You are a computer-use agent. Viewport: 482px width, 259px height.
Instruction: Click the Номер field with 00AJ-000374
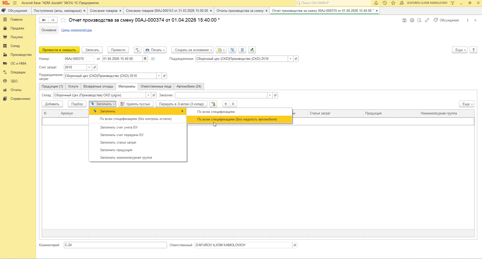click(x=79, y=59)
